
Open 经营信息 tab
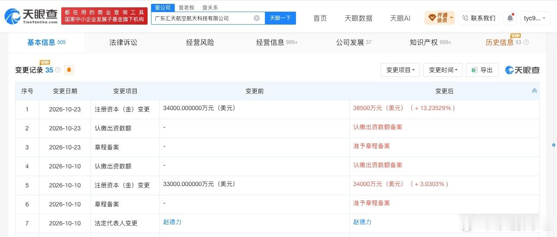(277, 42)
